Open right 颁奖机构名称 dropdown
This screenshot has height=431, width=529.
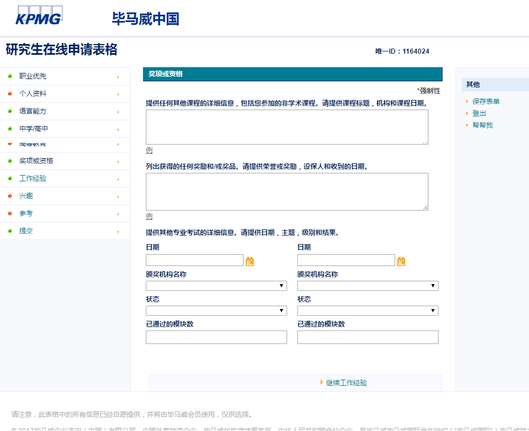point(368,286)
